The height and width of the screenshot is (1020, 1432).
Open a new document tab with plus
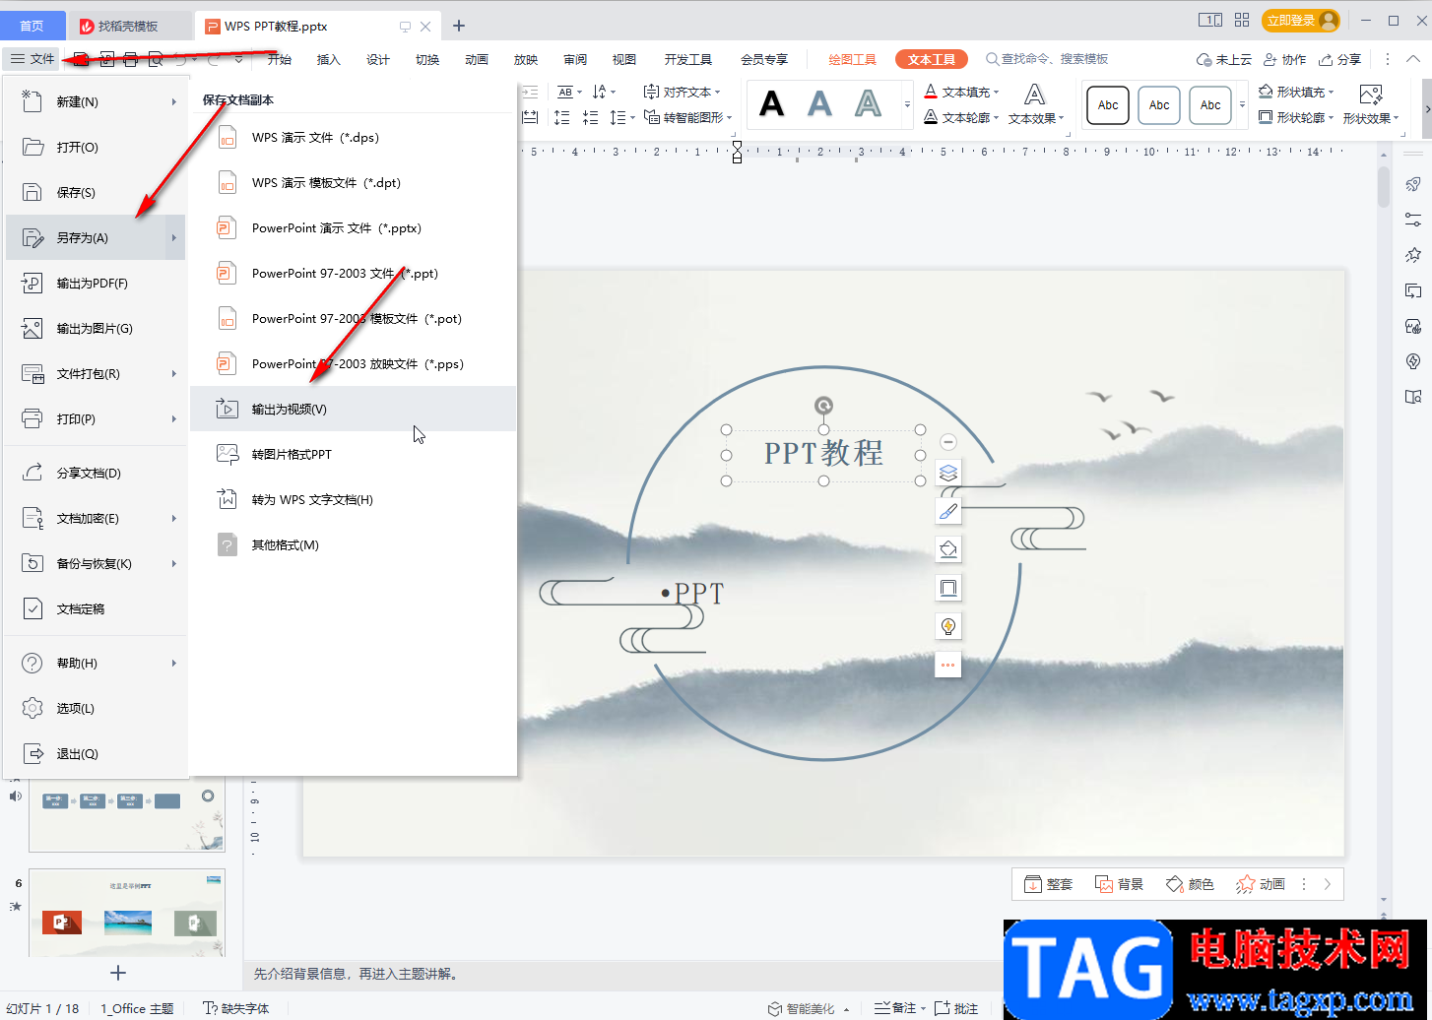coord(459,26)
